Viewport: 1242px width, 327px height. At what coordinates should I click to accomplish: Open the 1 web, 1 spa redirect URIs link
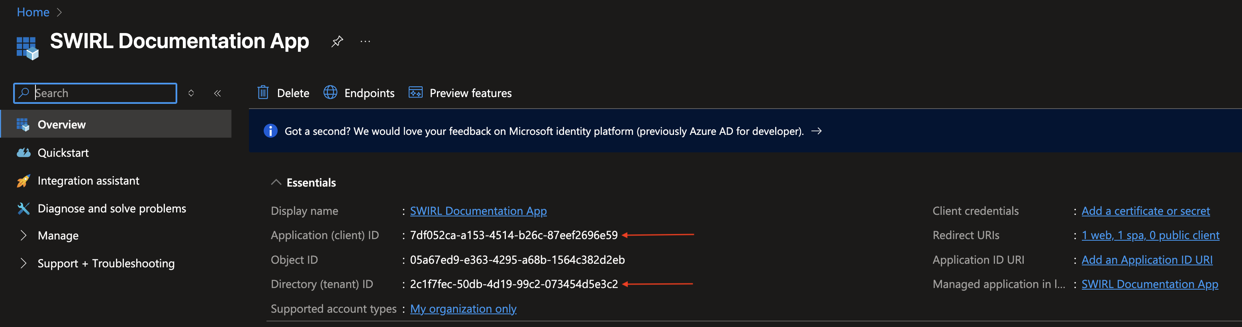tap(1150, 235)
